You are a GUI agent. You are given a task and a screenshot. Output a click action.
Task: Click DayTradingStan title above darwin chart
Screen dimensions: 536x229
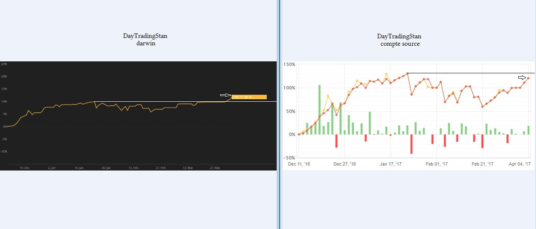tap(145, 36)
